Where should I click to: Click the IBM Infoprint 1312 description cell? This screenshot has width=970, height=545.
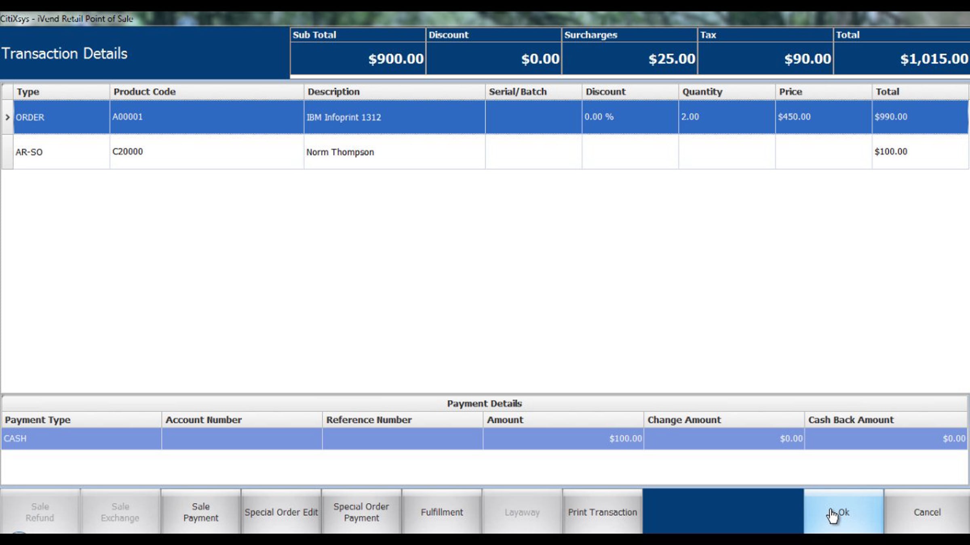point(344,117)
